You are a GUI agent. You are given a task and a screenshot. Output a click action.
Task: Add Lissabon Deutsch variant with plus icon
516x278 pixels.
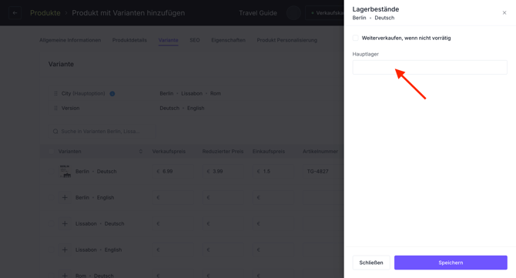(65, 224)
